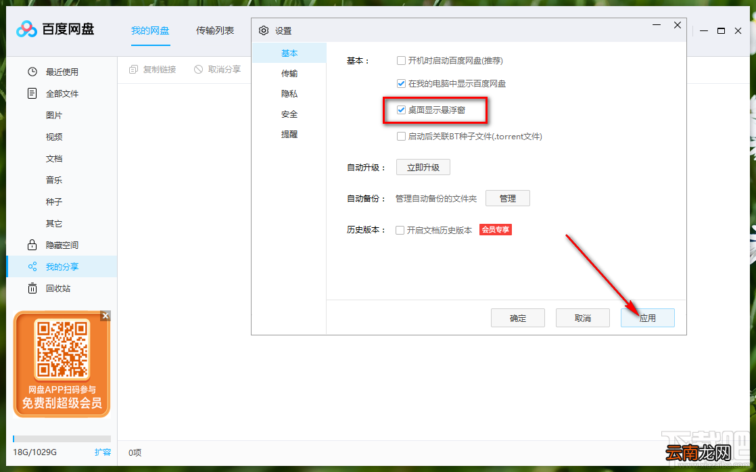Switch to 基本 settings tab
The image size is (756, 472).
point(289,53)
